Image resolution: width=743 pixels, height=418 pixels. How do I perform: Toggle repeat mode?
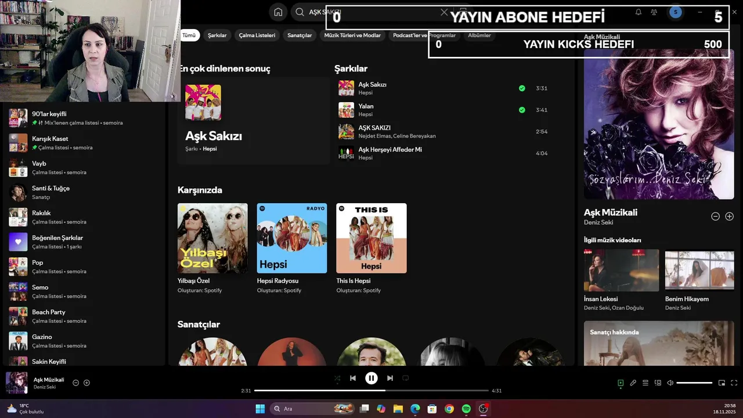pyautogui.click(x=406, y=378)
